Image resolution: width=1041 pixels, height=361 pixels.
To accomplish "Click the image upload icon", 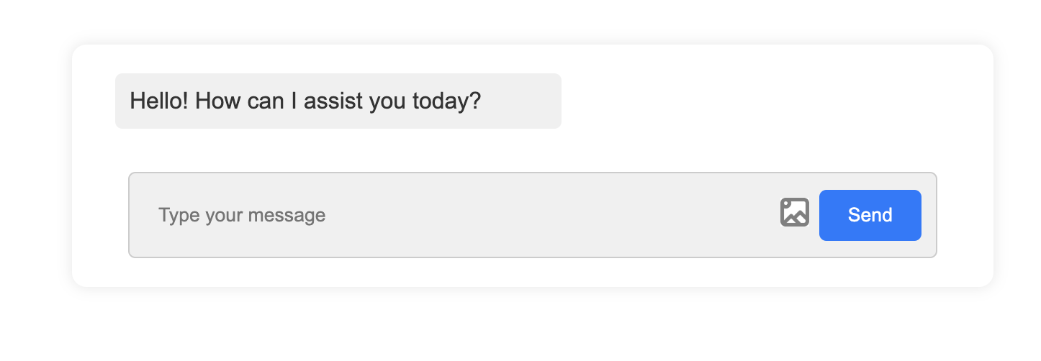I will [x=795, y=213].
